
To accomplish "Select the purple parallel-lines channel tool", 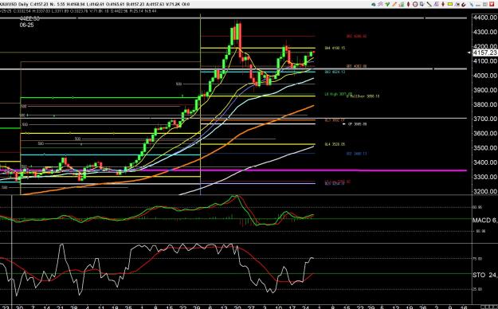I will [x=437, y=4].
